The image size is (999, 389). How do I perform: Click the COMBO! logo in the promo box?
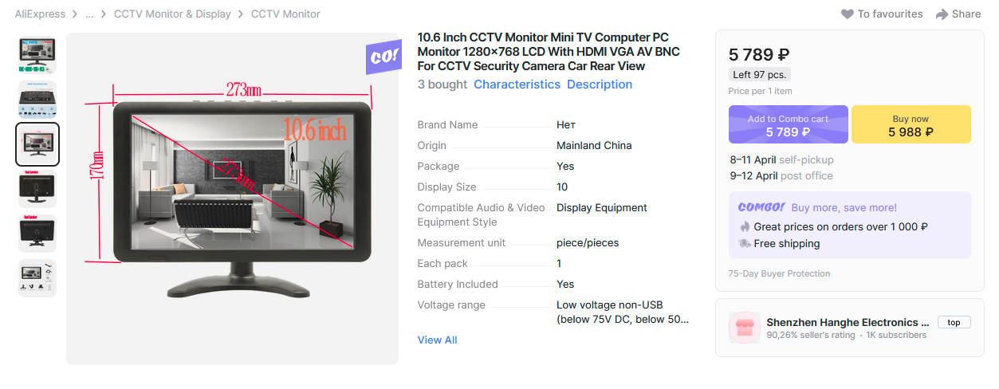pos(761,207)
